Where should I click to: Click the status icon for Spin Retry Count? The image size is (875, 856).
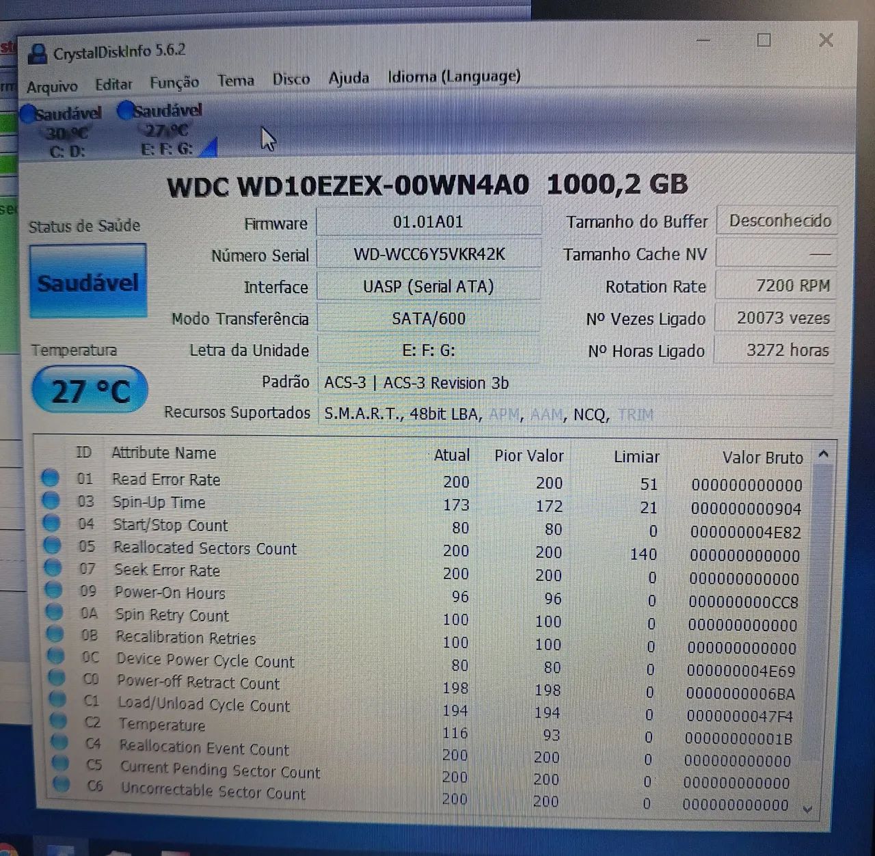coord(55,612)
